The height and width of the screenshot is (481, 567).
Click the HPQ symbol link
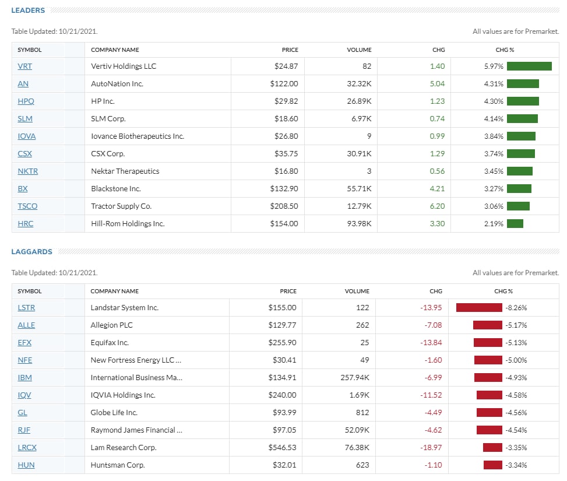pyautogui.click(x=26, y=101)
